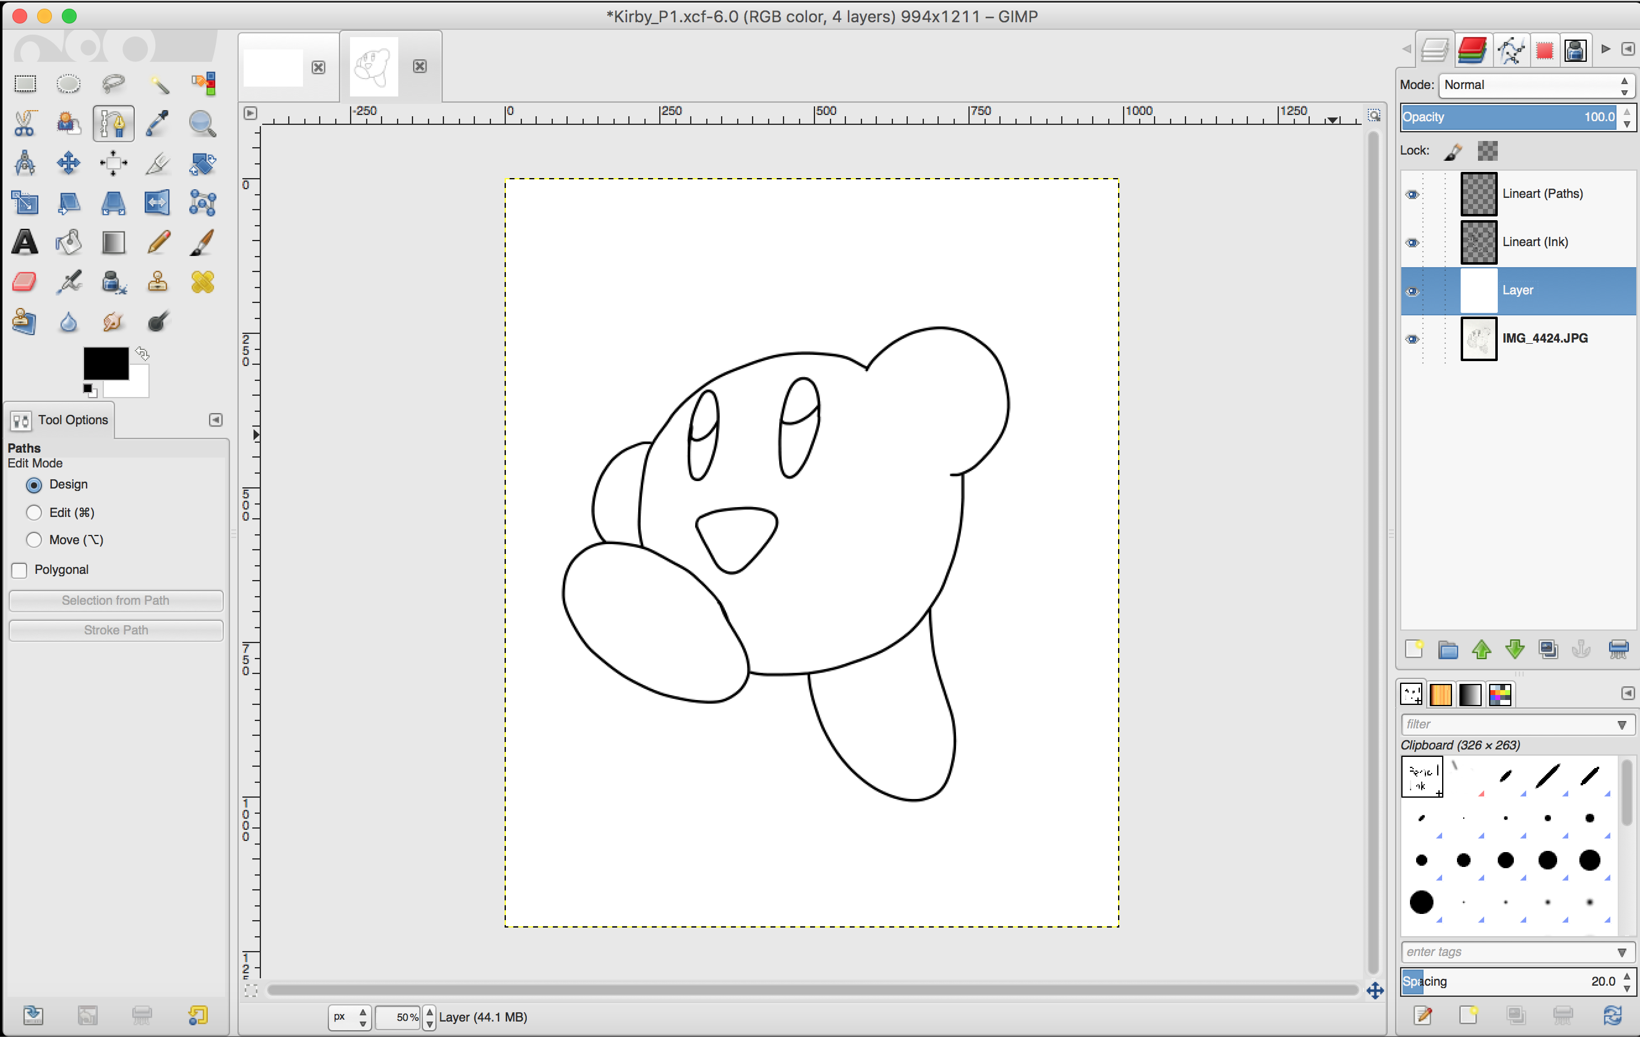Hide the IMG_4424.JPG layer
The height and width of the screenshot is (1037, 1640).
pos(1412,339)
